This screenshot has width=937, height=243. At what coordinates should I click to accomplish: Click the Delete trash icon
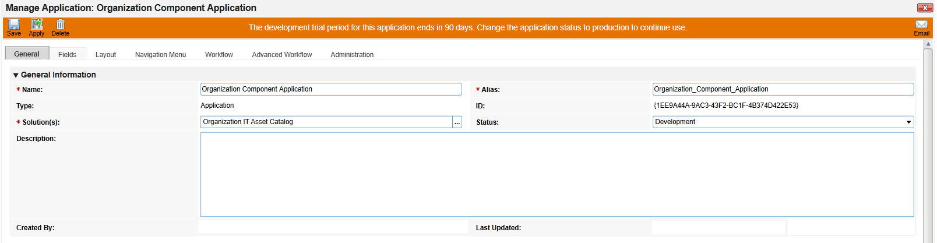[60, 24]
